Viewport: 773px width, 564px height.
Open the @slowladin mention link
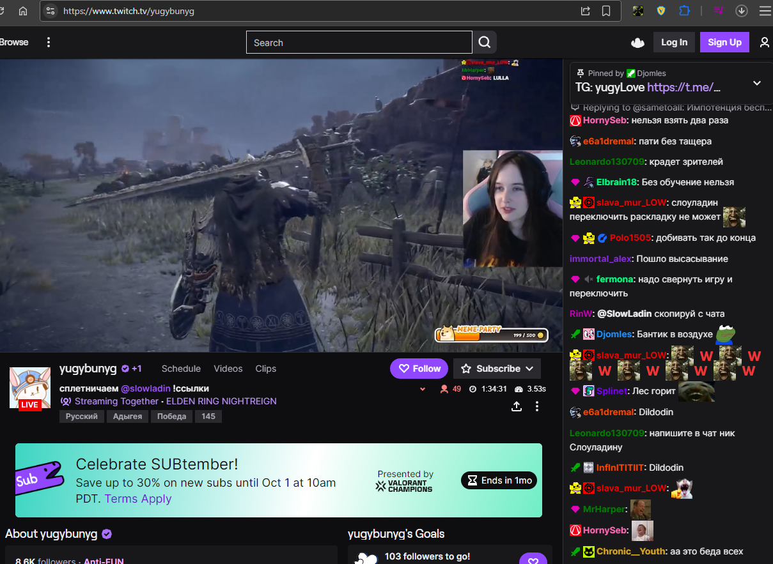146,388
